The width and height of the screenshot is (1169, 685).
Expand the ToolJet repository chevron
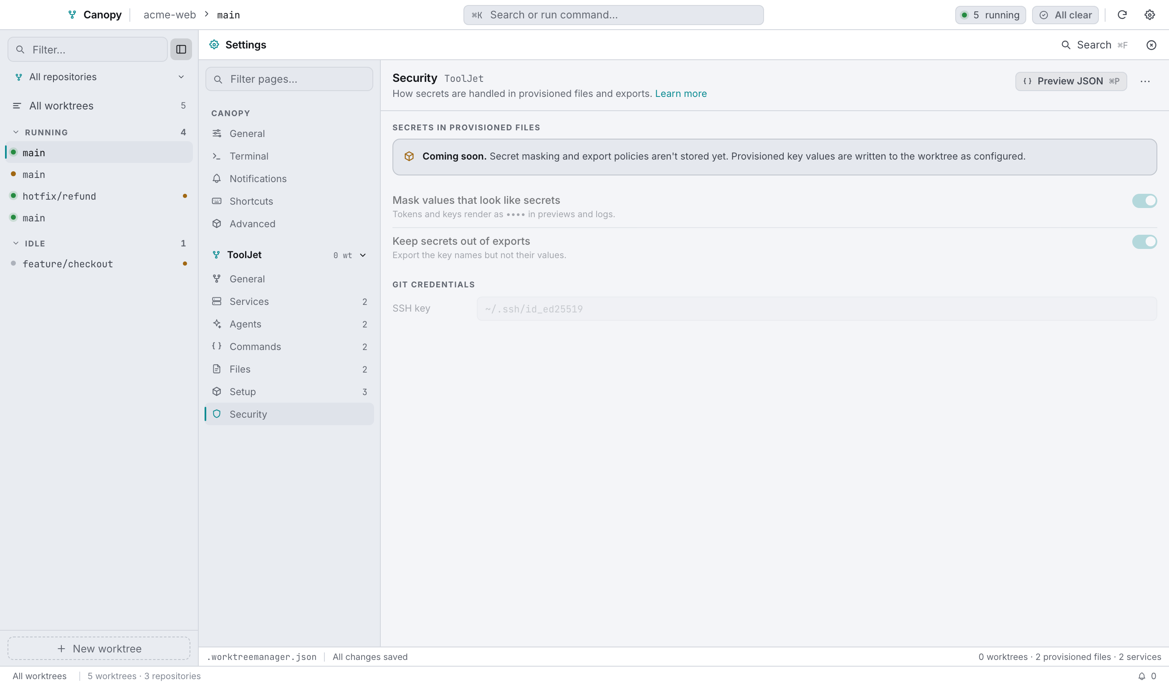coord(363,255)
